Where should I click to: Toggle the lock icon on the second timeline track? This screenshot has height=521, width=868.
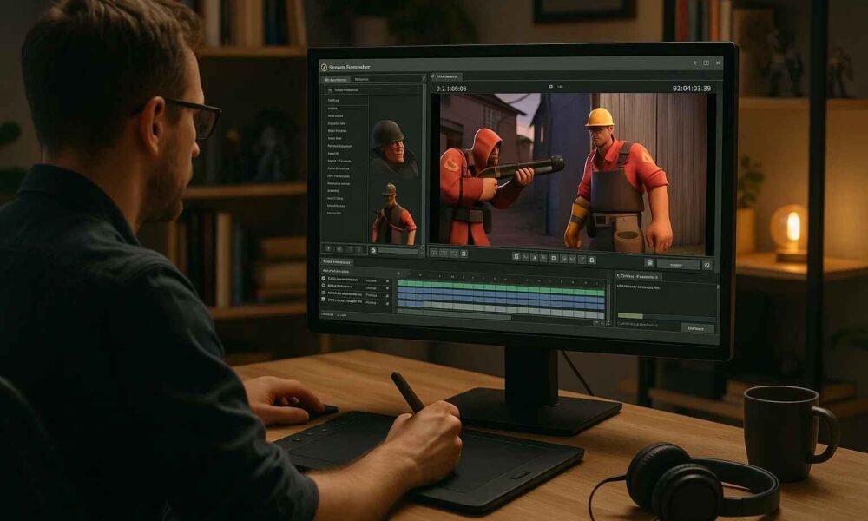point(387,288)
